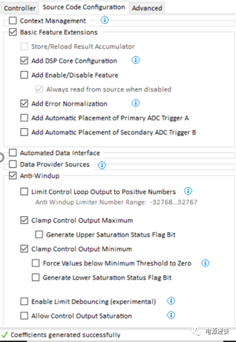Open info for Limit Control Loop Output
236x342 pixels.
tap(188, 191)
